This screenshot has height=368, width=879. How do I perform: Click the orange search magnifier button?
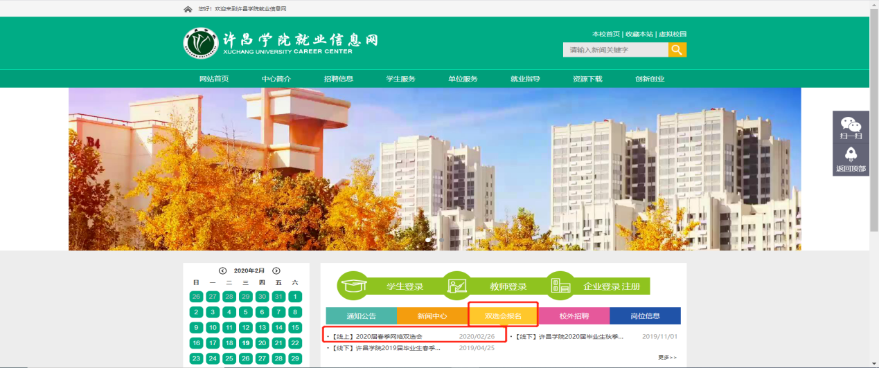(677, 50)
